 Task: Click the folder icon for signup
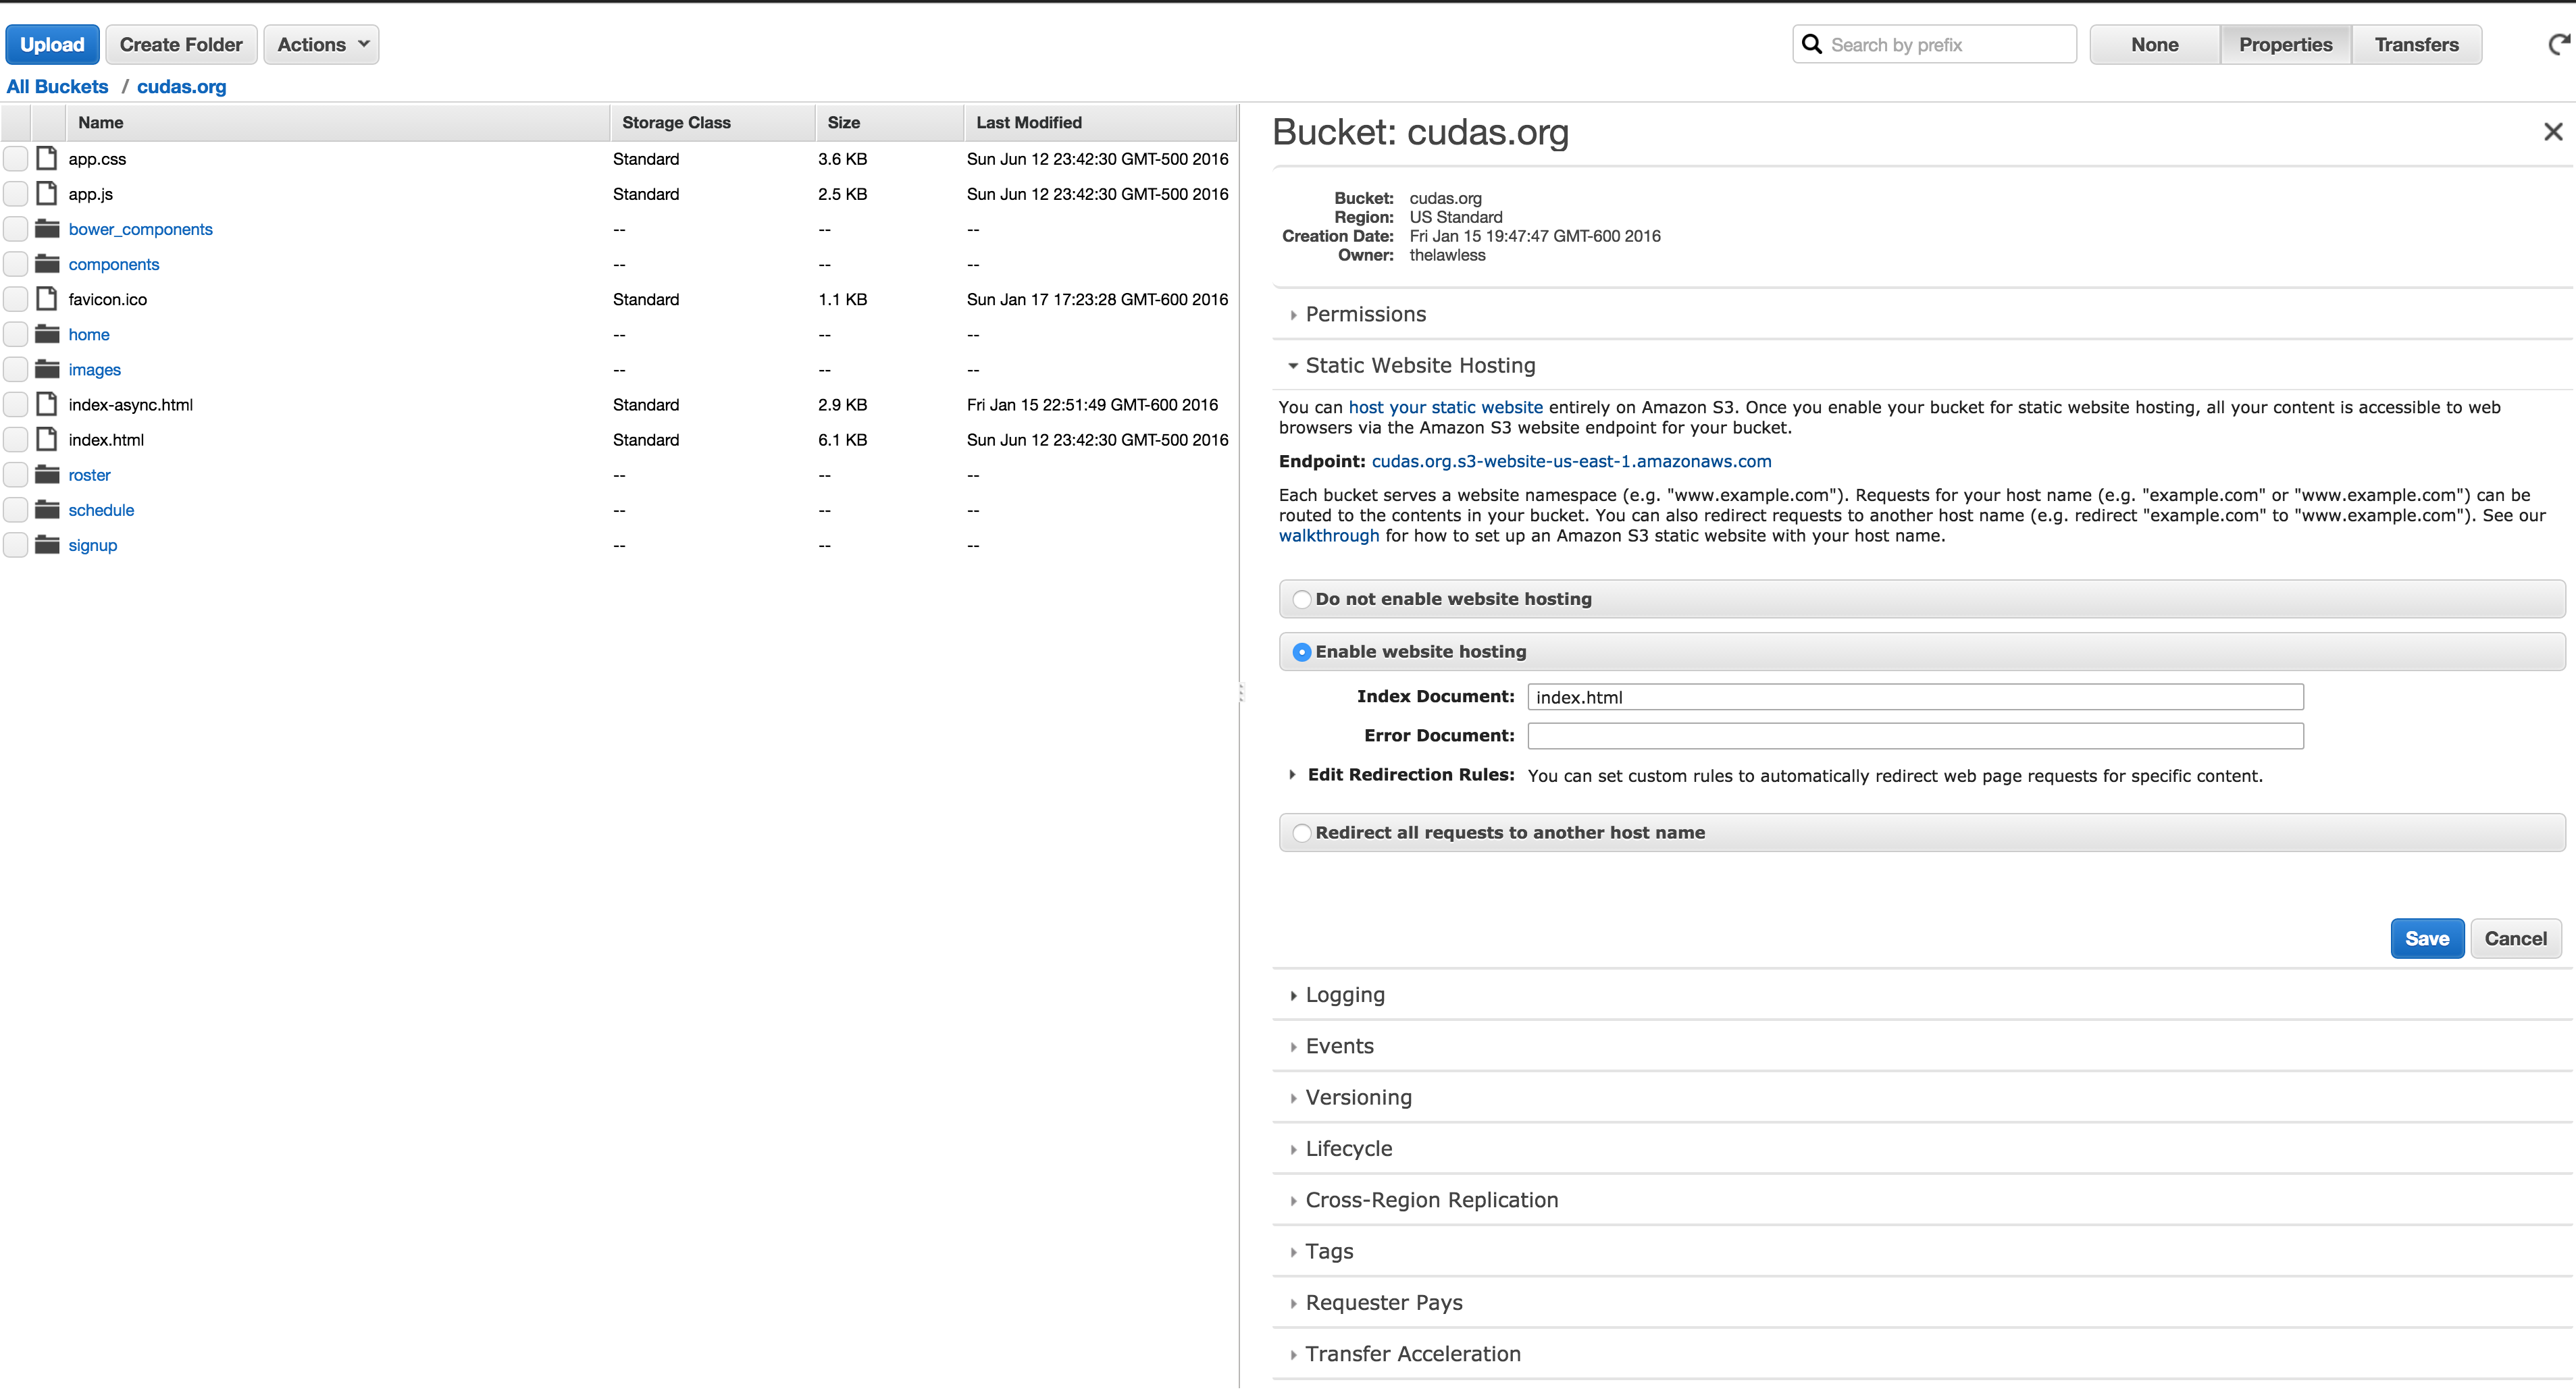click(x=47, y=544)
